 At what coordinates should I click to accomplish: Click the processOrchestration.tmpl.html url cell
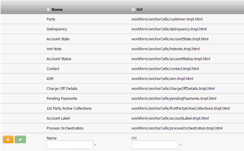coord(177,128)
